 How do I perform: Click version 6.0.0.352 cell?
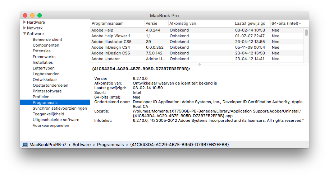(155, 47)
